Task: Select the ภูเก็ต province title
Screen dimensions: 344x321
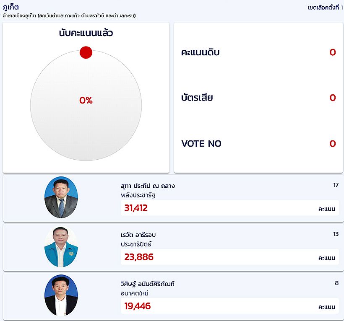Action: coord(10,7)
